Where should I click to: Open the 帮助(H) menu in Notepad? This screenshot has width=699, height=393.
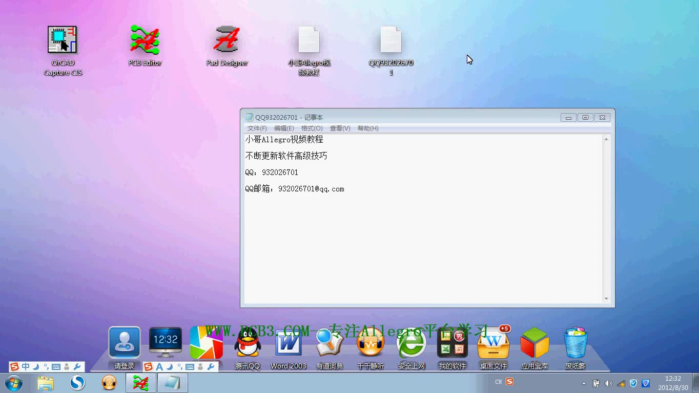(368, 128)
